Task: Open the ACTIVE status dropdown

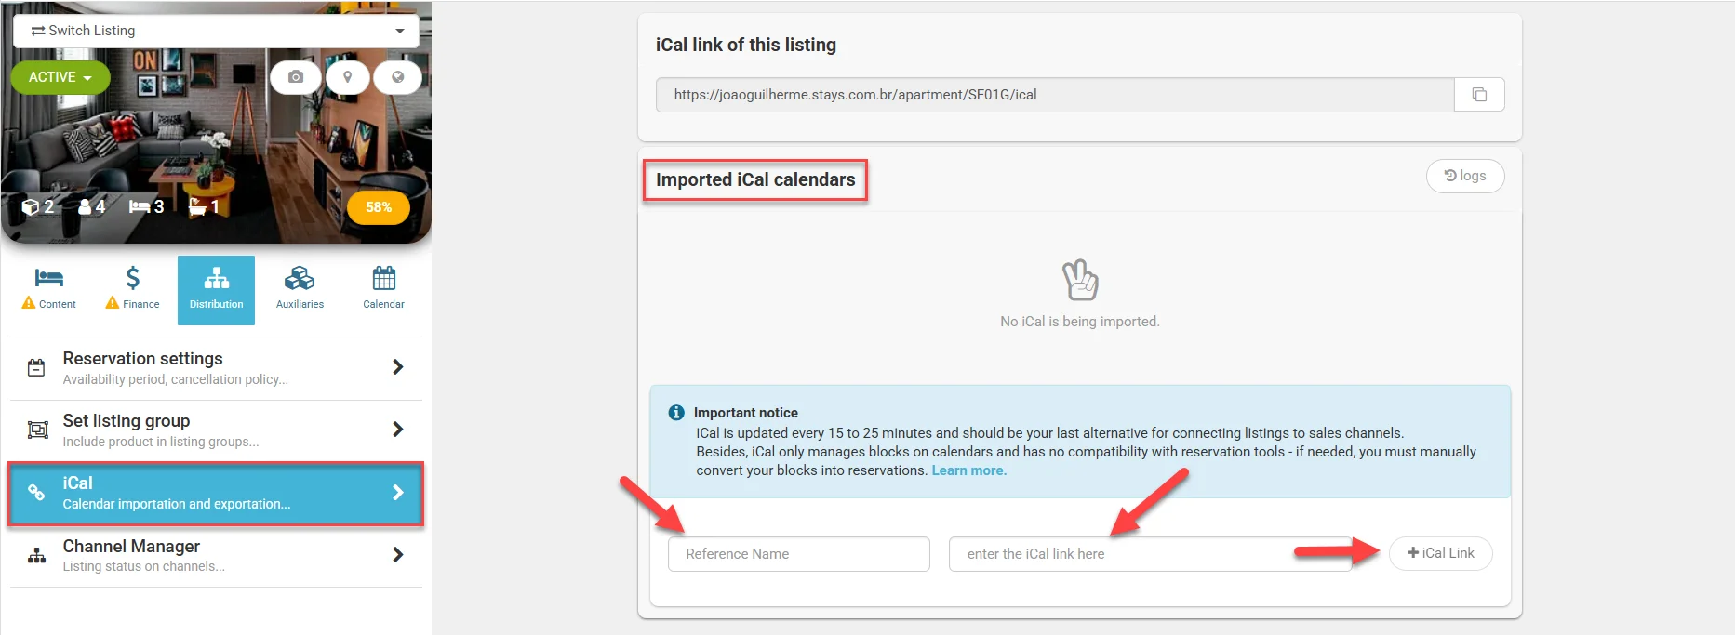Action: pos(60,77)
